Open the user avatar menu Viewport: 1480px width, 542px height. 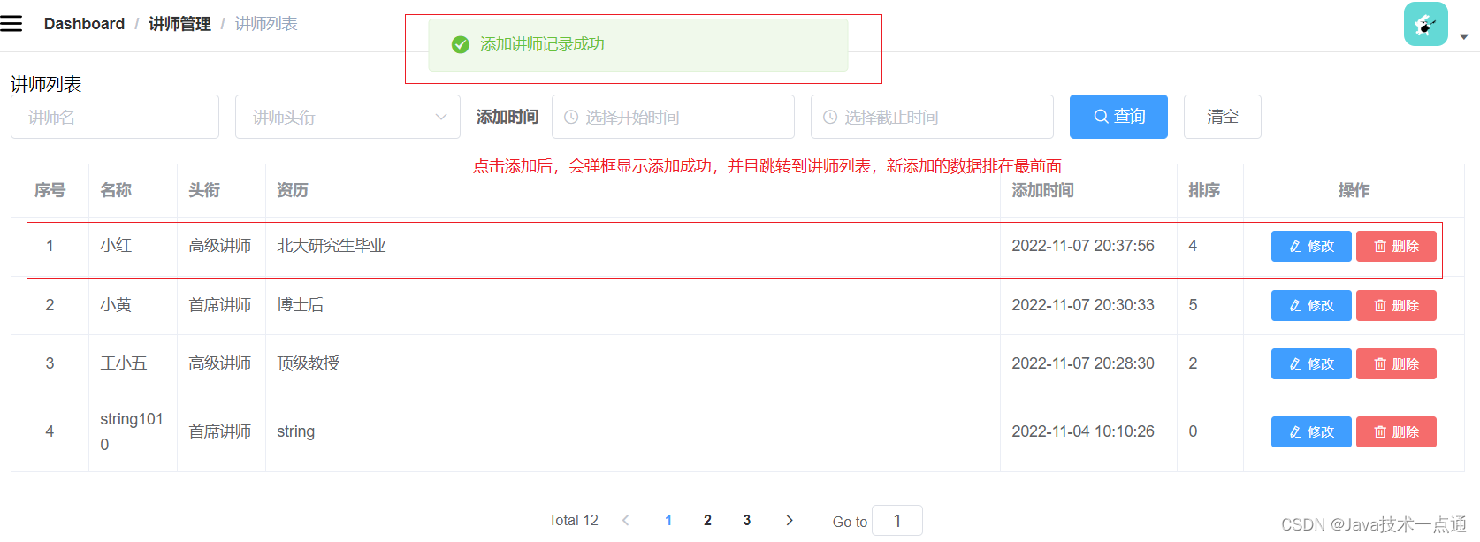click(x=1425, y=24)
